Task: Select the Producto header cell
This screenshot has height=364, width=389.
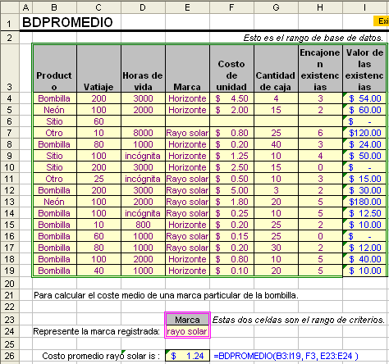Action: 55,68
